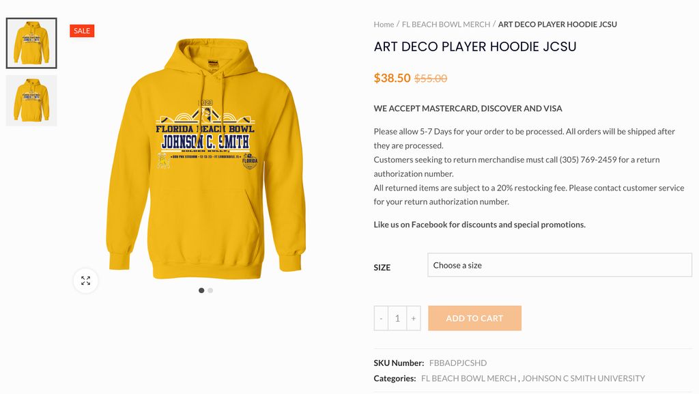Image resolution: width=699 pixels, height=394 pixels.
Task: Click the Art Deco Player Hoodie title
Action: pos(475,47)
